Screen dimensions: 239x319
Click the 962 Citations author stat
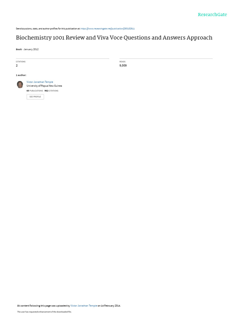click(51, 91)
